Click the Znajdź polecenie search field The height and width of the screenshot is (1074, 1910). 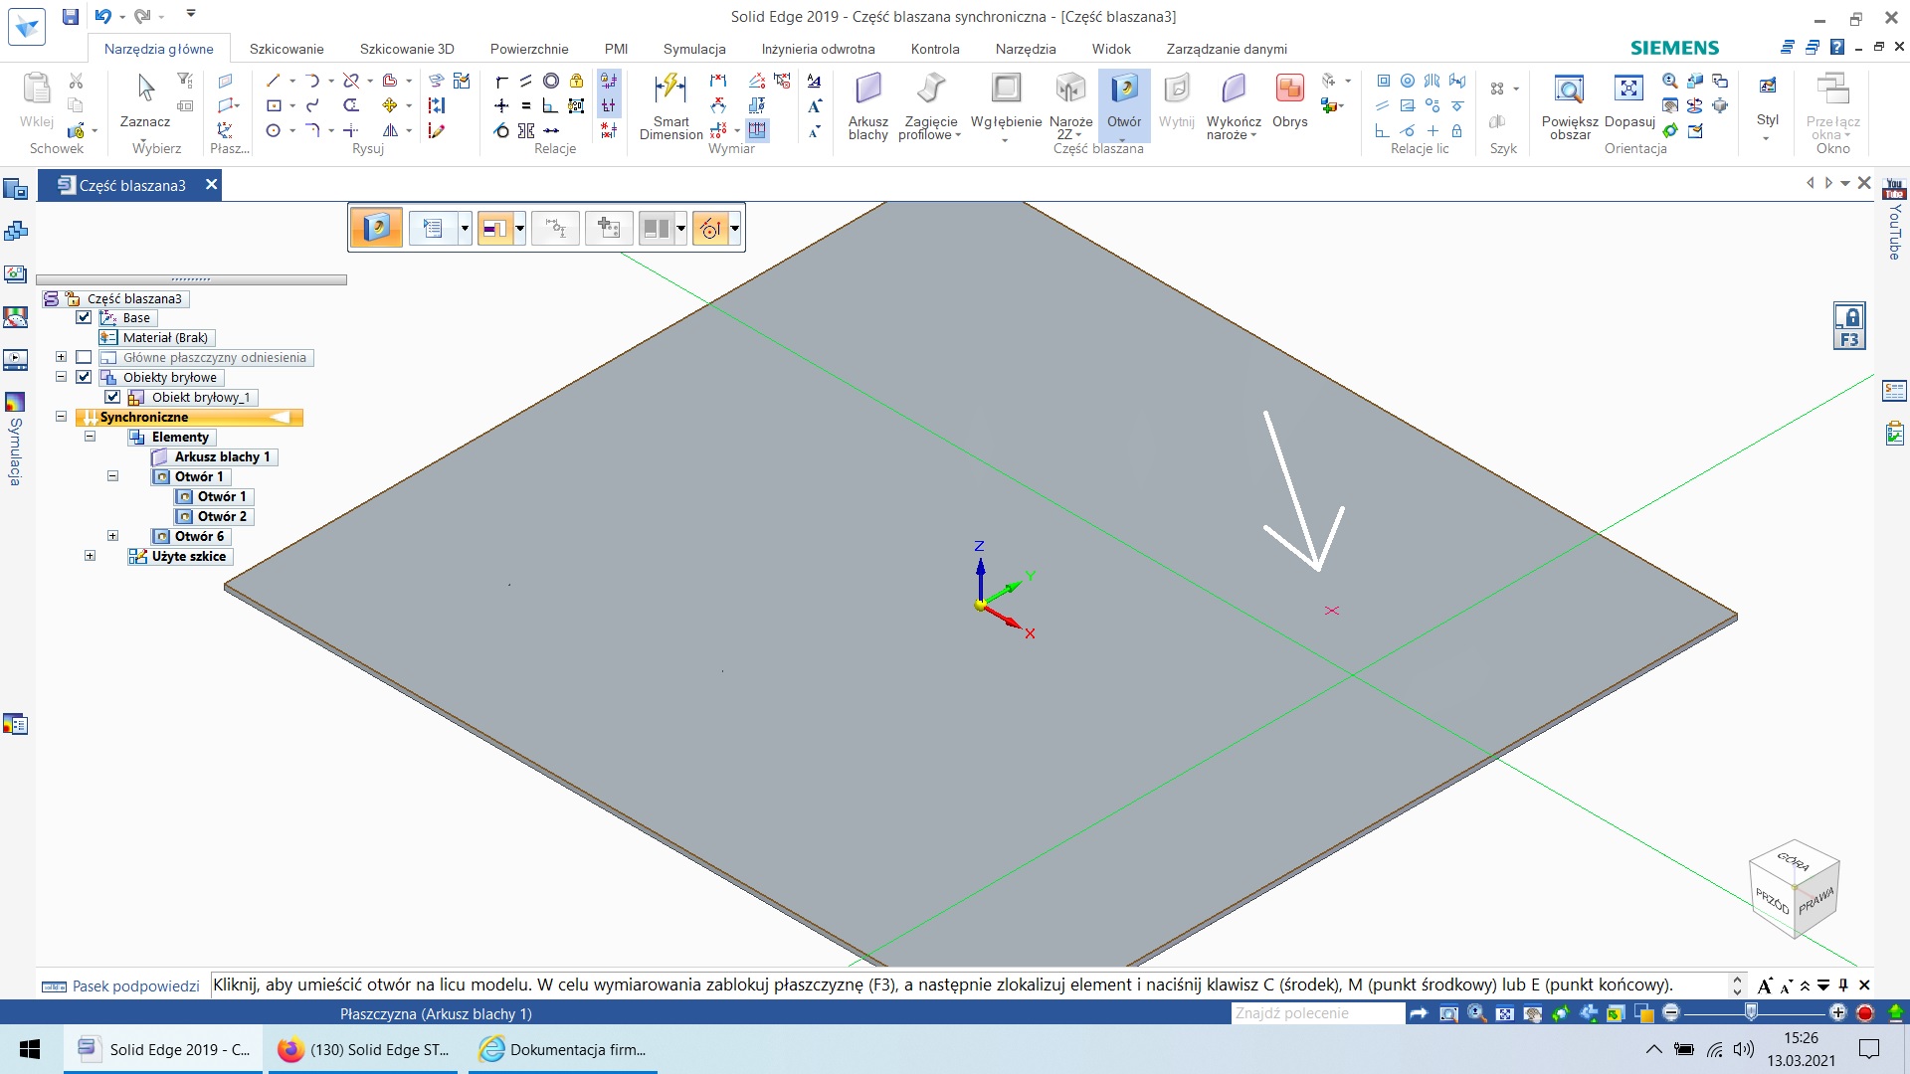(1316, 1013)
